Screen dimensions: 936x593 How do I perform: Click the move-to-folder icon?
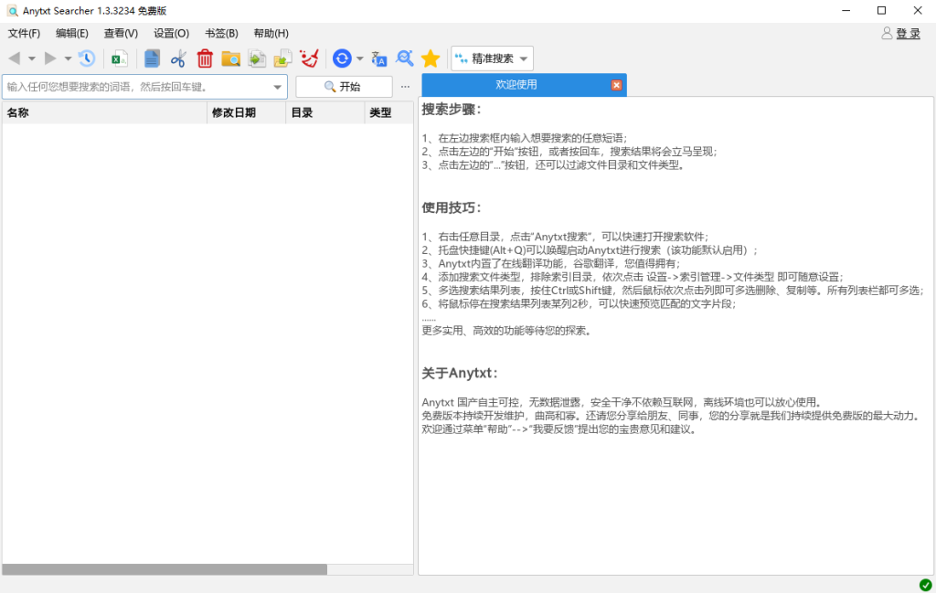(283, 58)
